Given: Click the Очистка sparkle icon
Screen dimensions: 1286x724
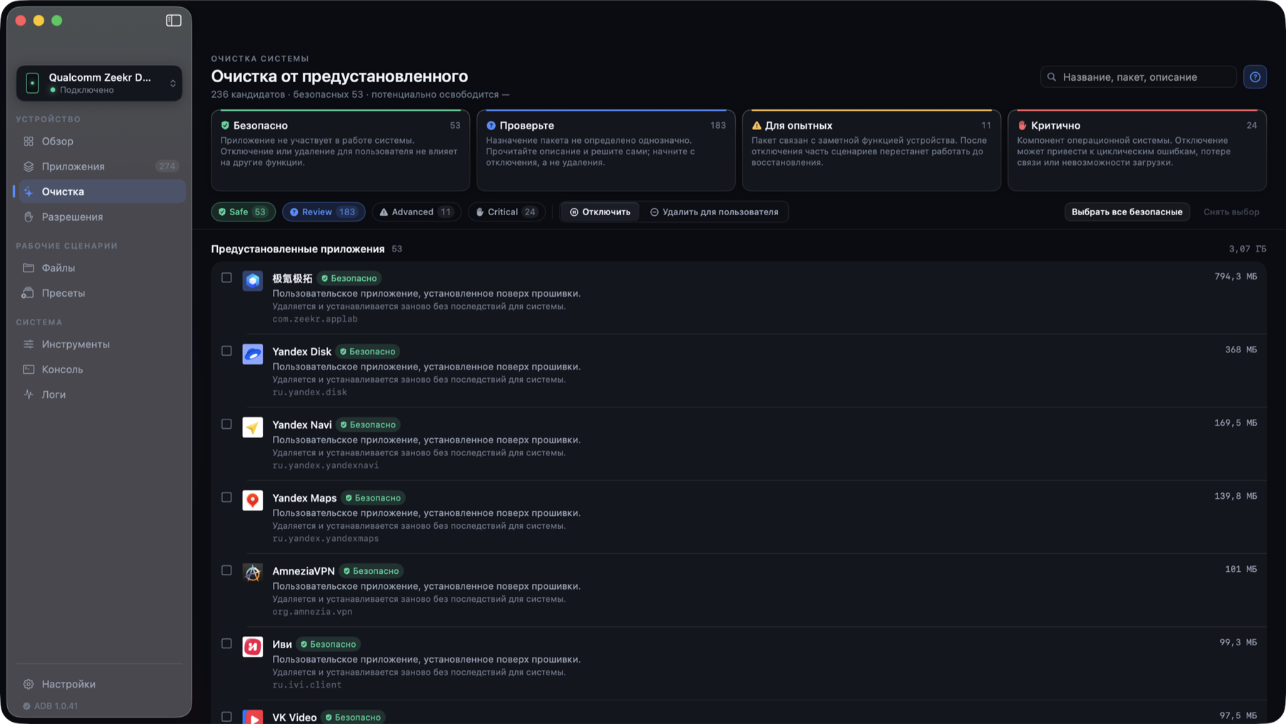Looking at the screenshot, I should pos(29,192).
